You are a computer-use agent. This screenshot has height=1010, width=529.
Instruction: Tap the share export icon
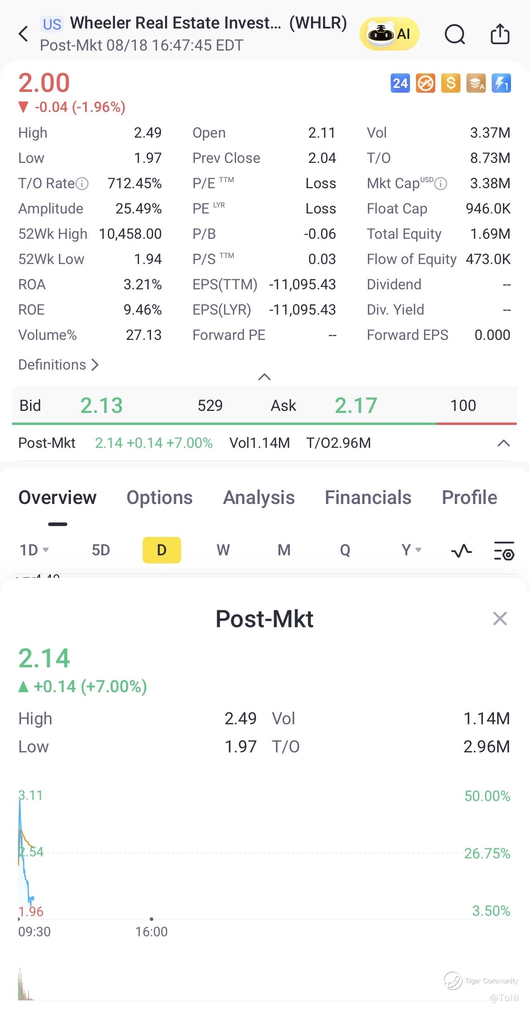pyautogui.click(x=500, y=33)
